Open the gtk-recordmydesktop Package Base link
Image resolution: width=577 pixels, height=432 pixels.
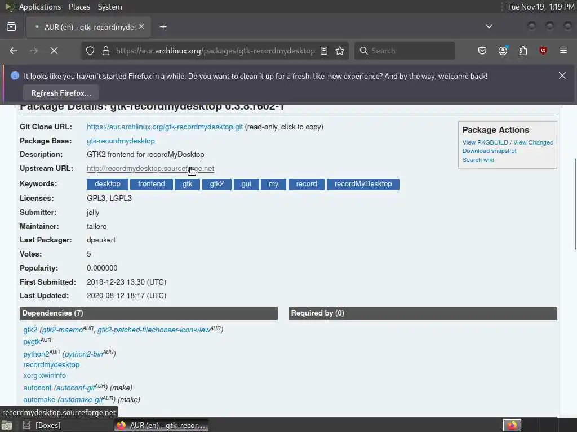point(121,141)
